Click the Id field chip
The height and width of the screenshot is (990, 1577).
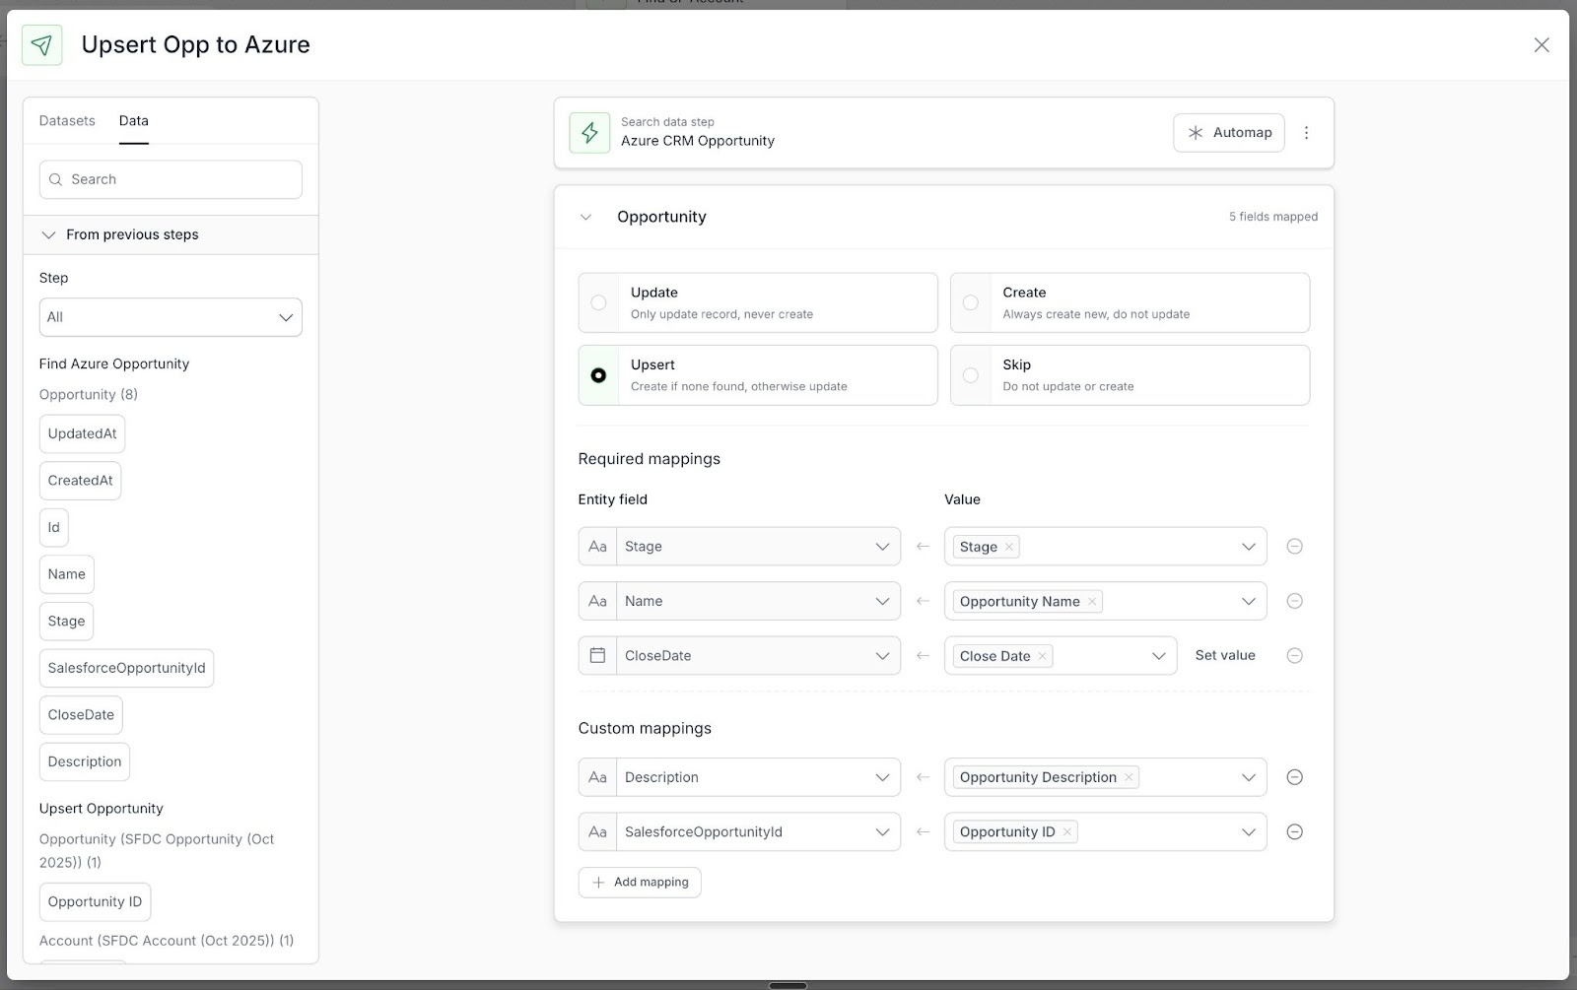click(54, 528)
